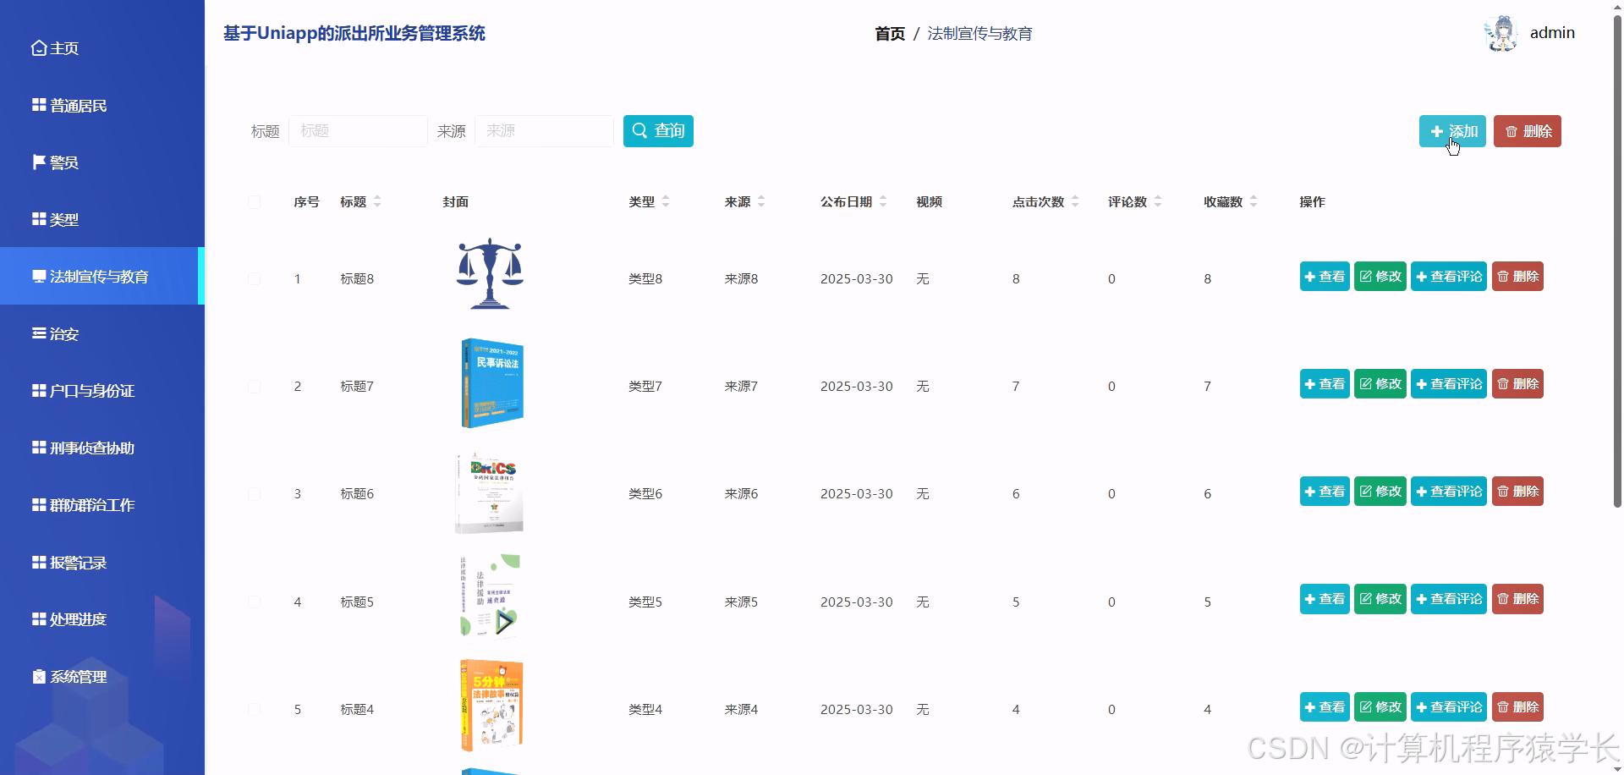This screenshot has width=1624, height=775.
Task: Sort by 点击次数 using its sort arrows
Action: [1075, 198]
